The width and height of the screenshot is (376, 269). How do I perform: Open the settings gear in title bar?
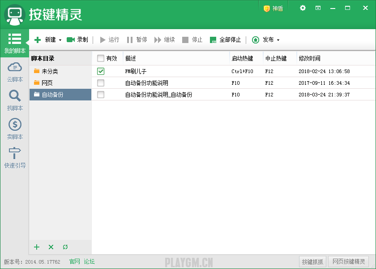303,8
